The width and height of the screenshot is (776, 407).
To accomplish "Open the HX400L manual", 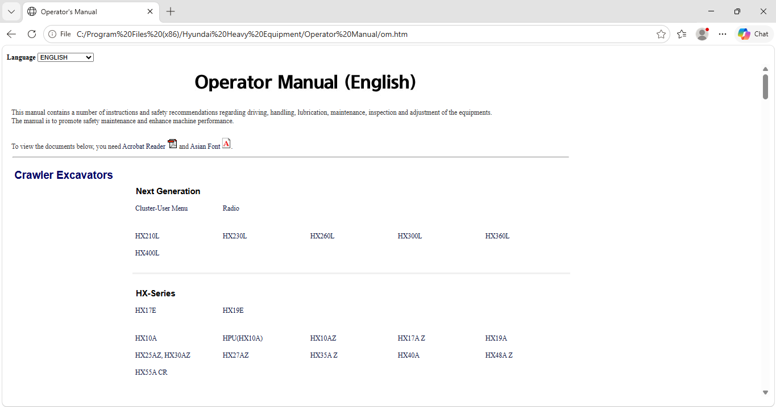I will [x=147, y=253].
